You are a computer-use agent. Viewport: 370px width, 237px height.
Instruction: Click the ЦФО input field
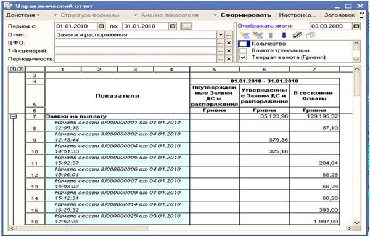pyautogui.click(x=136, y=43)
